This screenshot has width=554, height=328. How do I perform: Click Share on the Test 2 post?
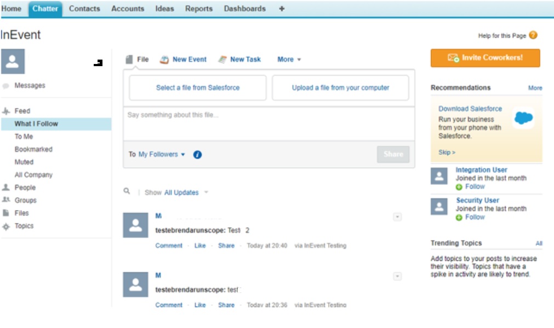[x=226, y=245]
